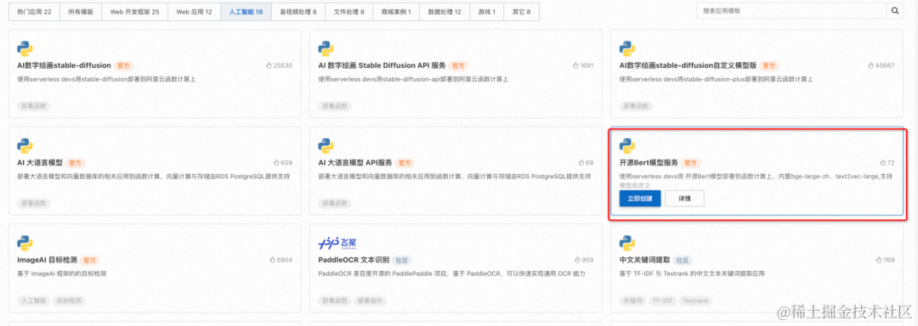Screen dimensions: 918x326
Task: Click description starting PaddleOCR 是百度开源的
Action: (452, 273)
